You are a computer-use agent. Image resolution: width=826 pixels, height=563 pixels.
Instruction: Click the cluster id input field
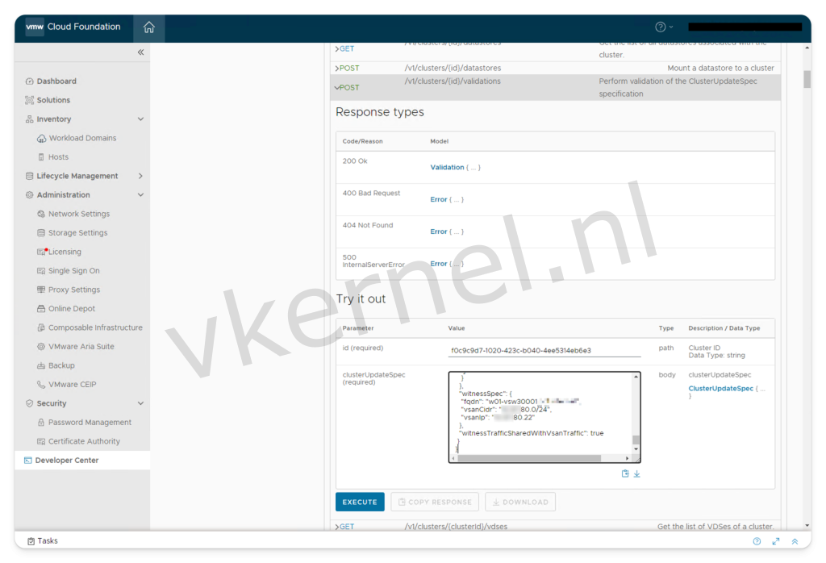pyautogui.click(x=544, y=351)
